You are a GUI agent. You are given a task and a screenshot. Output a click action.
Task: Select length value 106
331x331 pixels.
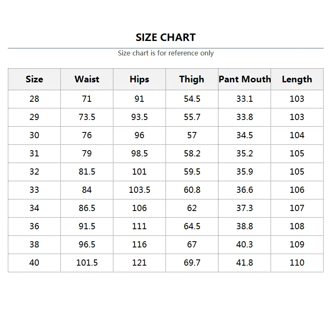click(x=297, y=190)
